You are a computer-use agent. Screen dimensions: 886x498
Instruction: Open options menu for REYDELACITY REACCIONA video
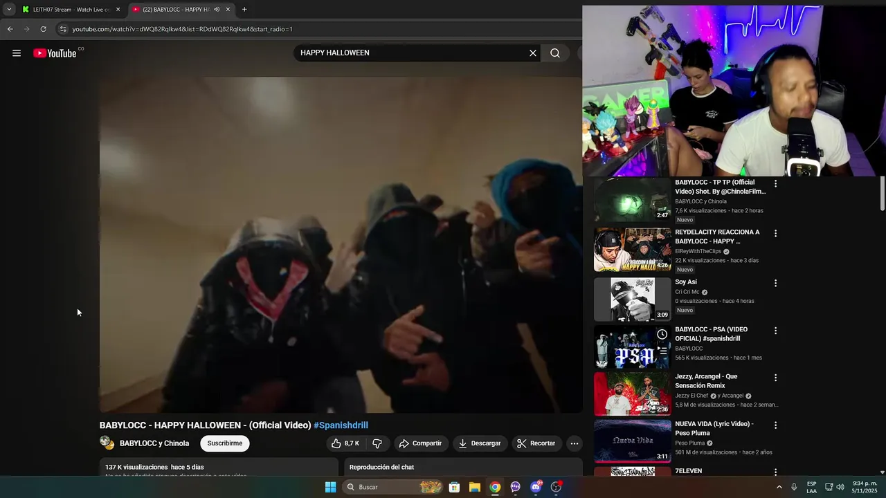click(775, 234)
